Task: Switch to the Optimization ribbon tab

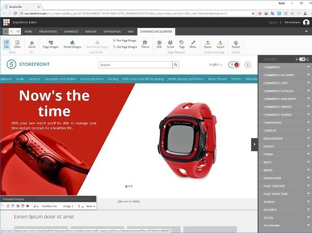Action: [x=112, y=31]
